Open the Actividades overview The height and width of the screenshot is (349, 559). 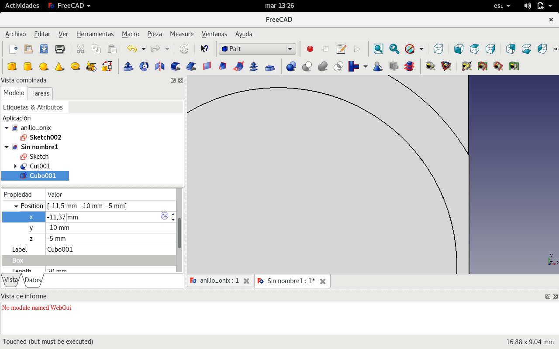pyautogui.click(x=22, y=6)
